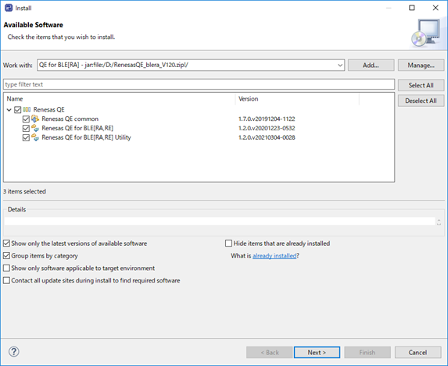This screenshot has width=448, height=366.
Task: Maximize the Install window
Action: coord(412,8)
